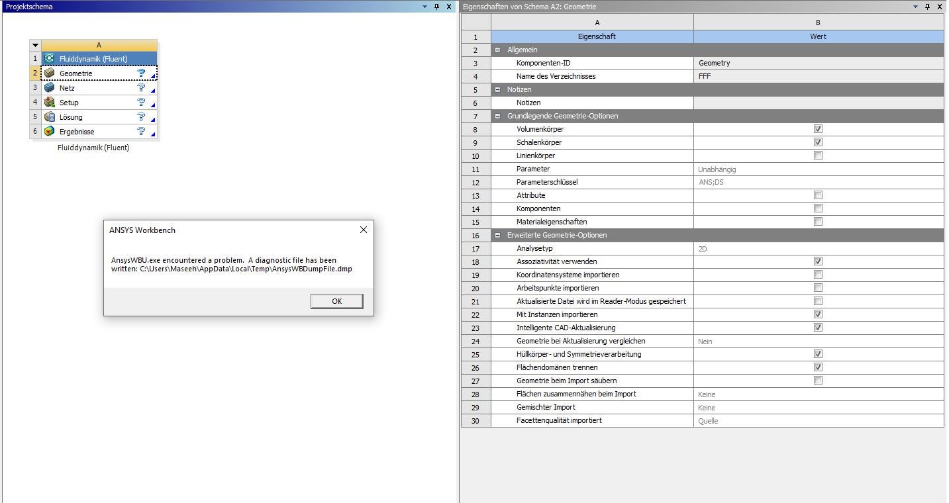
Task: Click the Notizen value field
Action: pyautogui.click(x=819, y=103)
